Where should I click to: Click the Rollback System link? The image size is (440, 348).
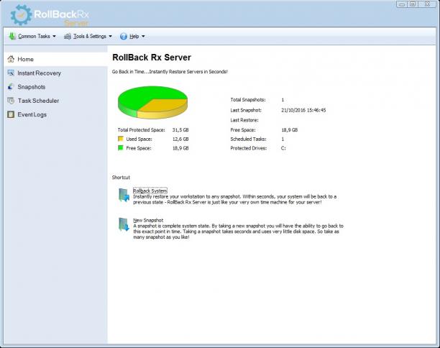[150, 191]
